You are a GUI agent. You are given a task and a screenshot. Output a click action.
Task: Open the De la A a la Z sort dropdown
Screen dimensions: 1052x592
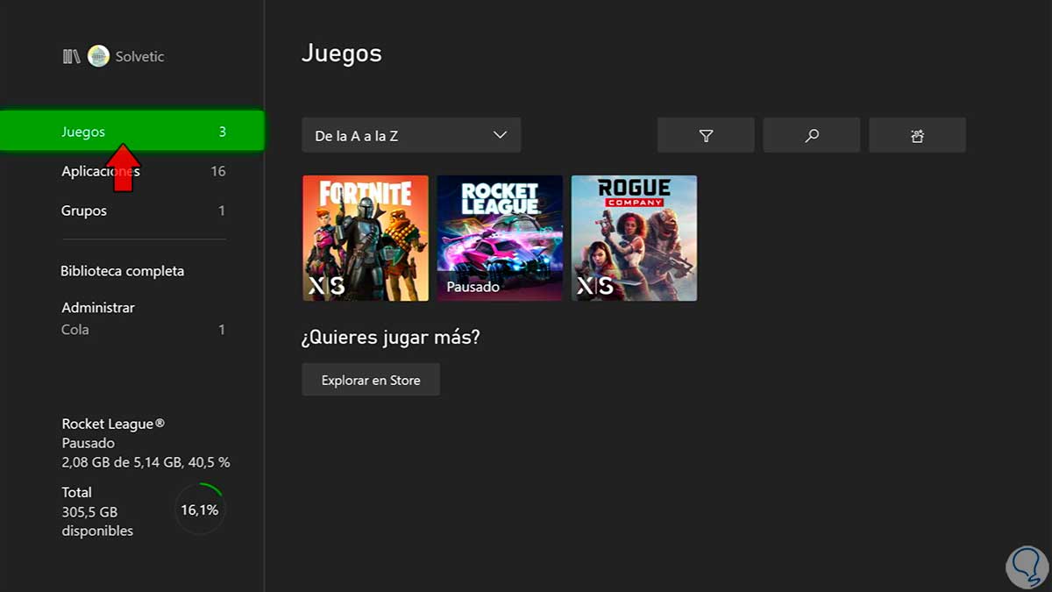(x=411, y=136)
